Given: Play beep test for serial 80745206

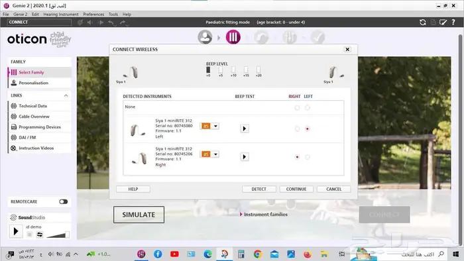Looking at the screenshot, I should (x=245, y=156).
